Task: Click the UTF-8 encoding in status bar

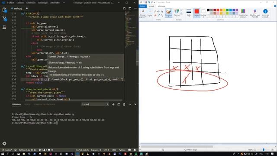Action: [x=106, y=150]
